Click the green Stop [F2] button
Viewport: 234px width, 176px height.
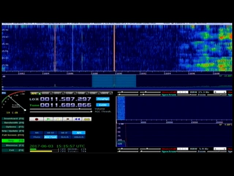tap(13, 141)
